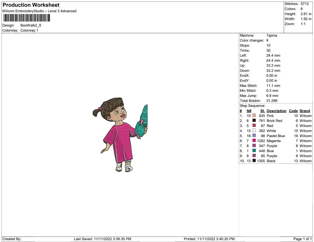Click the Red thread color swatch
Image resolution: width=314 pixels, height=242 pixels.
[x=254, y=125]
